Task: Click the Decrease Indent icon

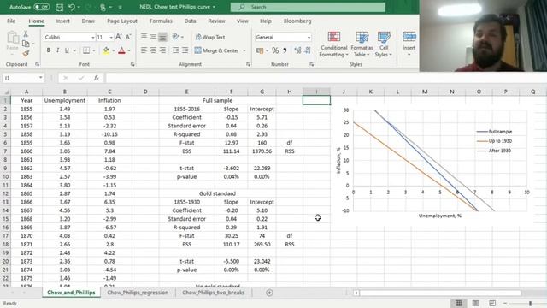Action: tap(175, 50)
